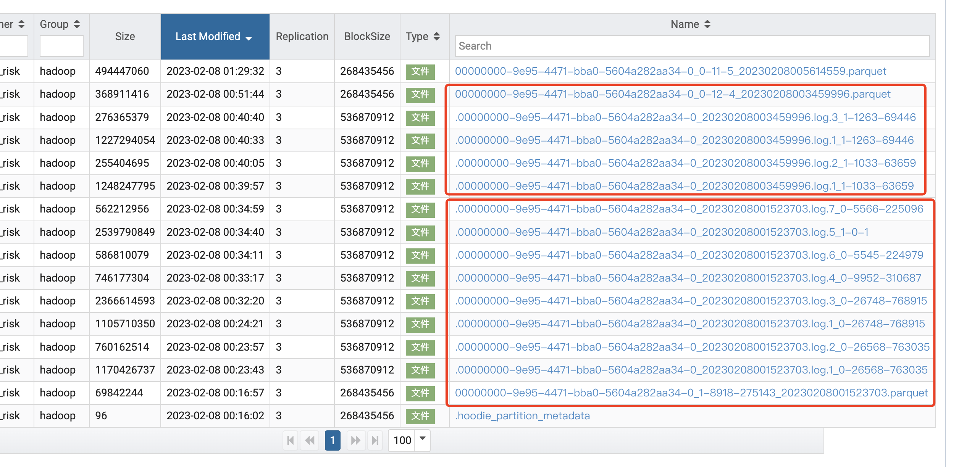Viewport: 972px width, 467px height.
Task: Go to last page of pagination
Action: point(375,440)
